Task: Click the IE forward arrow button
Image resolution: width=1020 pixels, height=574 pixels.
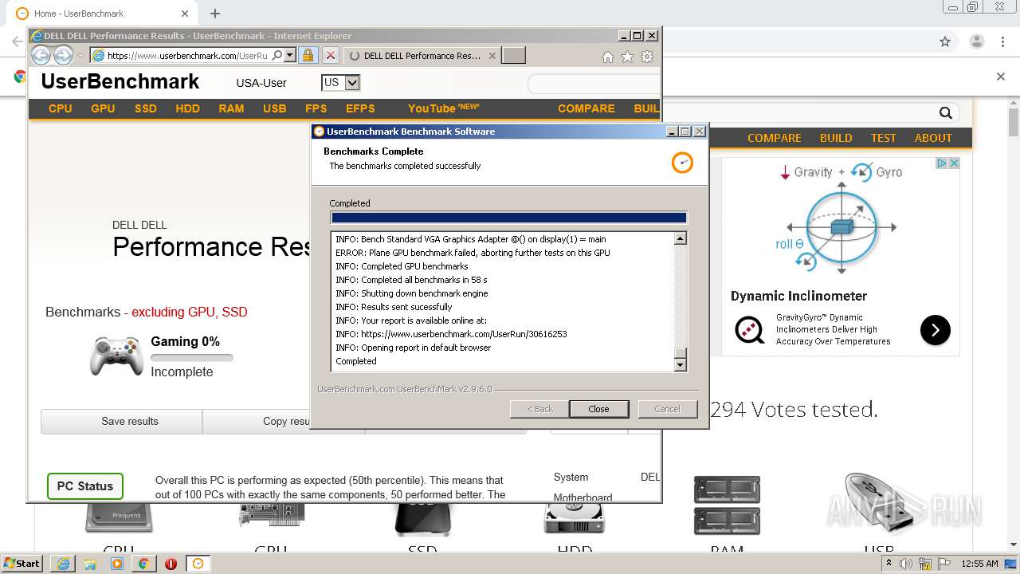Action: coord(63,55)
